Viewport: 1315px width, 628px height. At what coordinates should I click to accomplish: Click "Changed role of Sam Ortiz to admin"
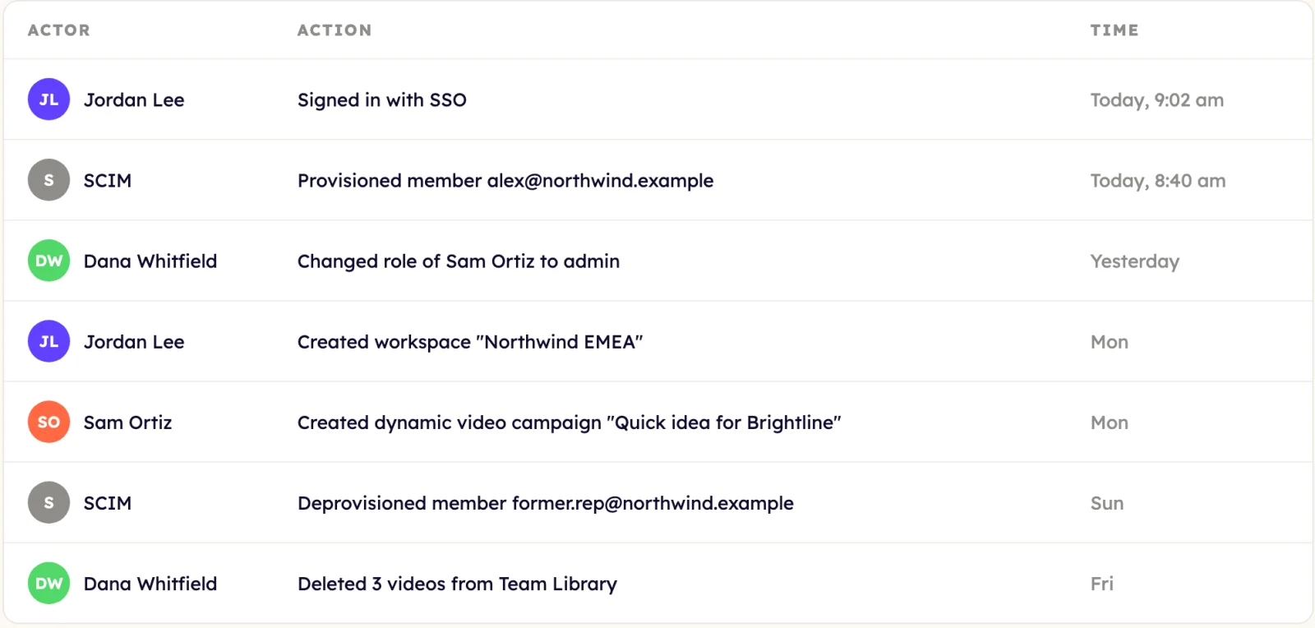point(459,261)
